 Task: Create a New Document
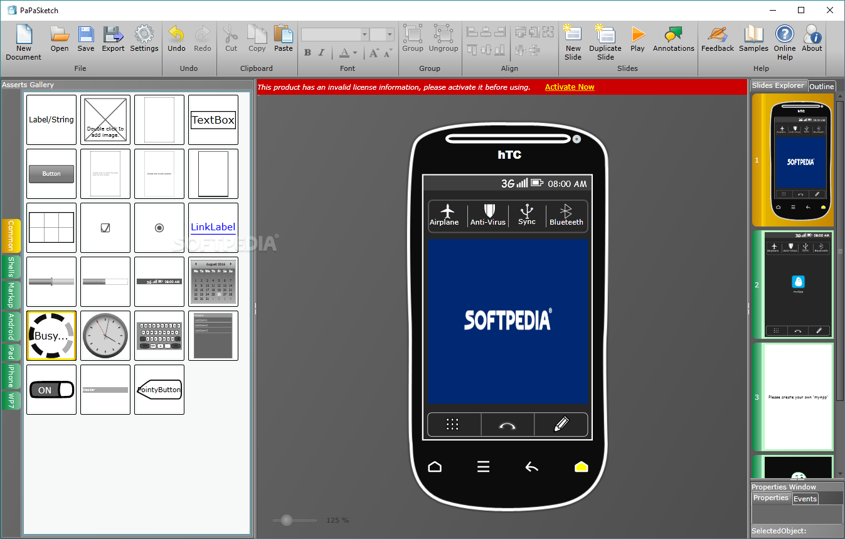coord(23,42)
